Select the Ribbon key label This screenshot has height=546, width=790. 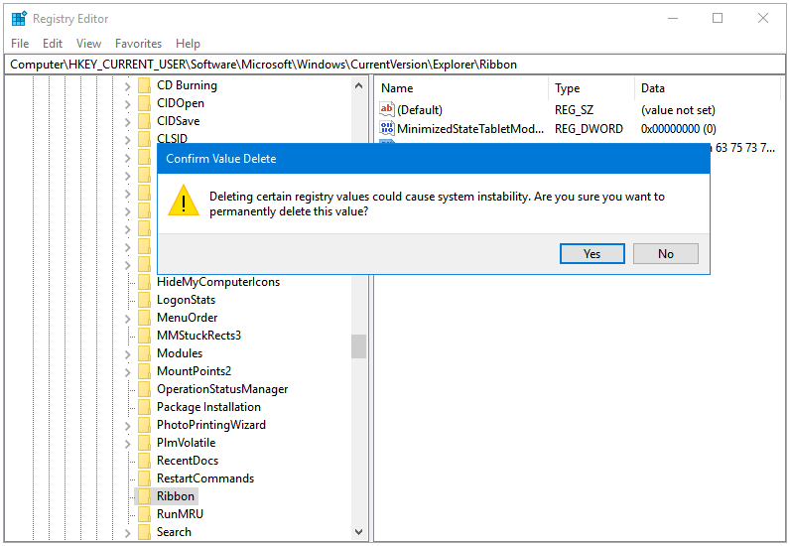(176, 496)
